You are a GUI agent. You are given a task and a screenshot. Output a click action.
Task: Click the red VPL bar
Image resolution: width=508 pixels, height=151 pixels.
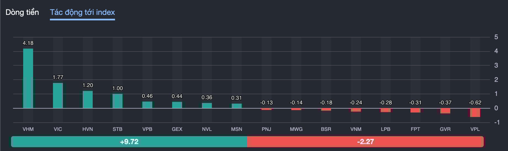pos(475,112)
